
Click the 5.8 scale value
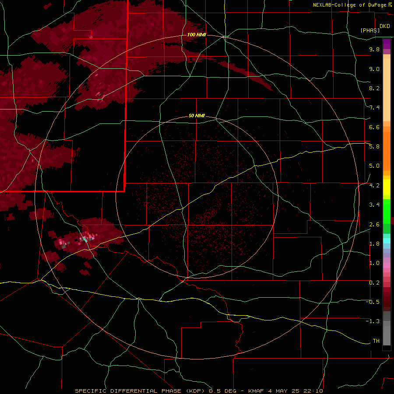pyautogui.click(x=374, y=147)
